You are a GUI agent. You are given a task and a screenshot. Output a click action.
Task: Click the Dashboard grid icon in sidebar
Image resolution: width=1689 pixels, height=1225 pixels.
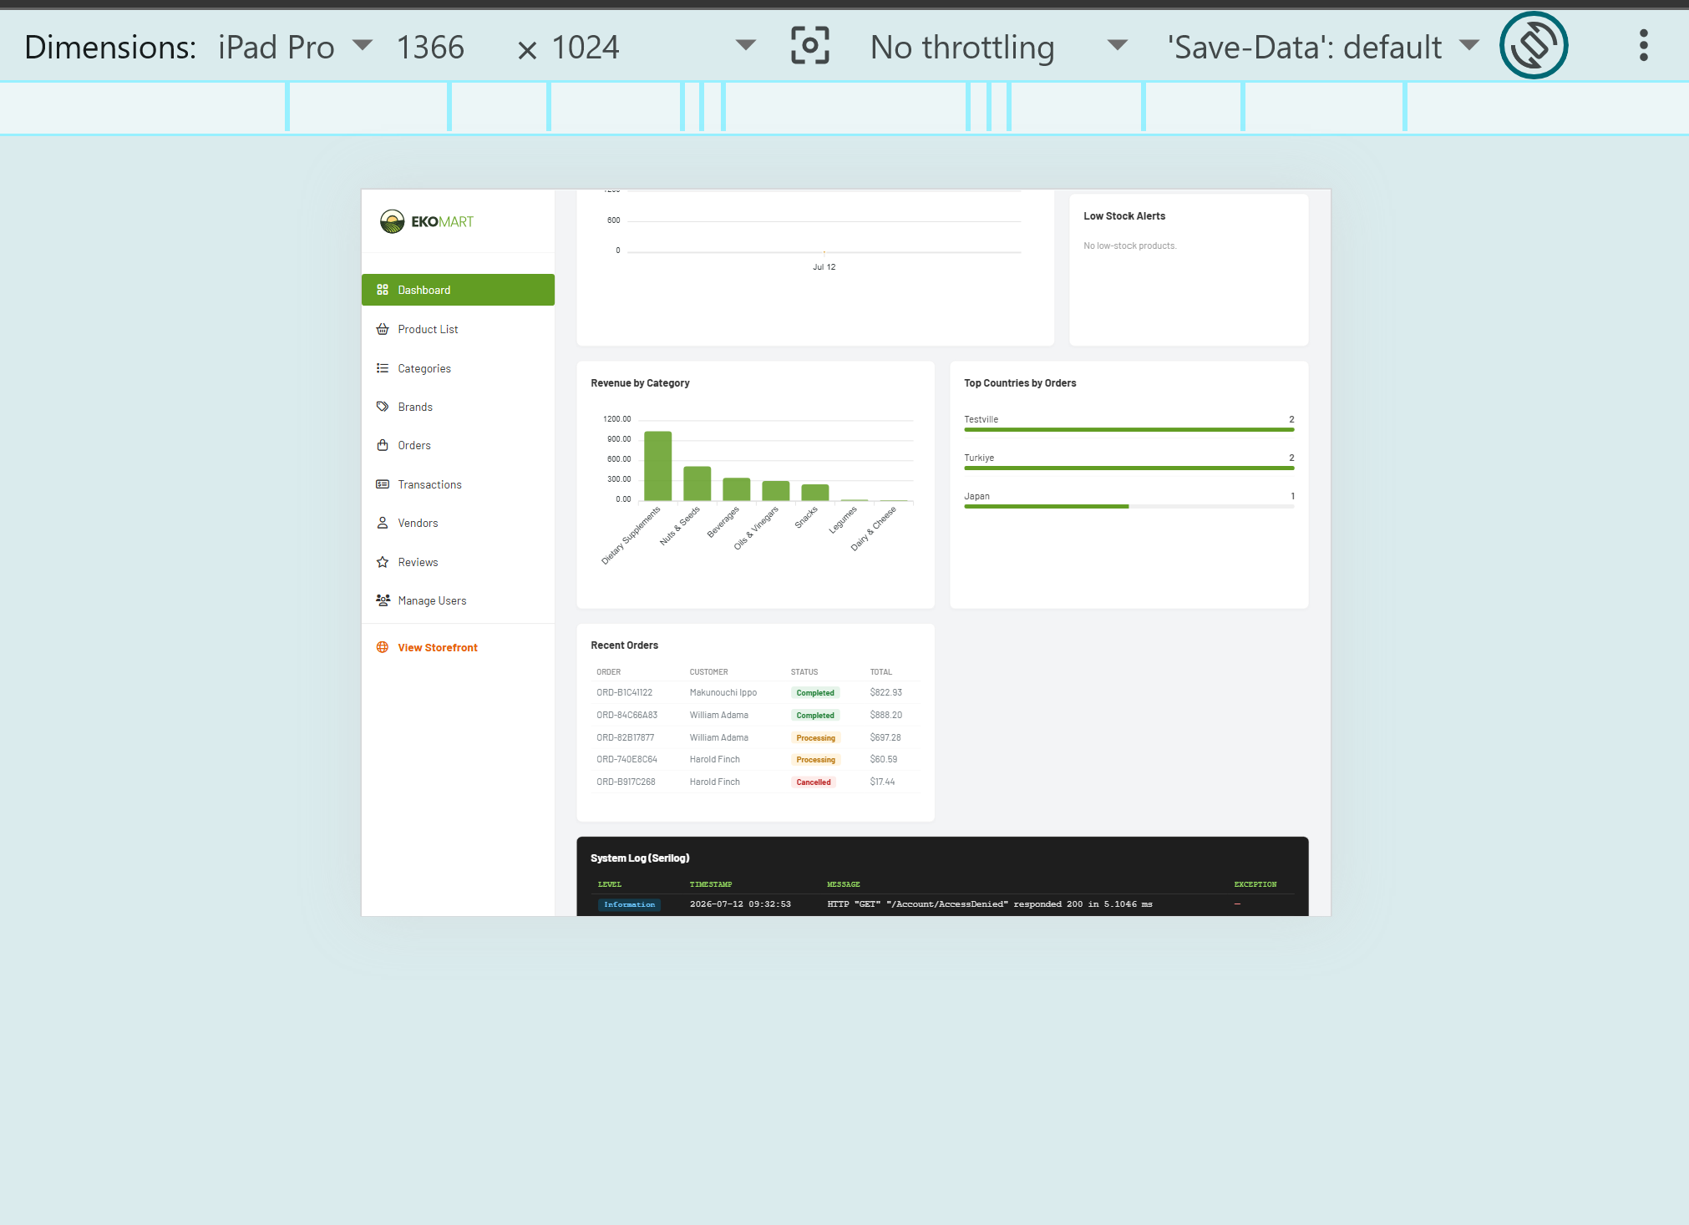[x=383, y=290]
